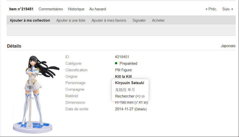
Task: Click the Détails section heading
Action: [x=14, y=46]
